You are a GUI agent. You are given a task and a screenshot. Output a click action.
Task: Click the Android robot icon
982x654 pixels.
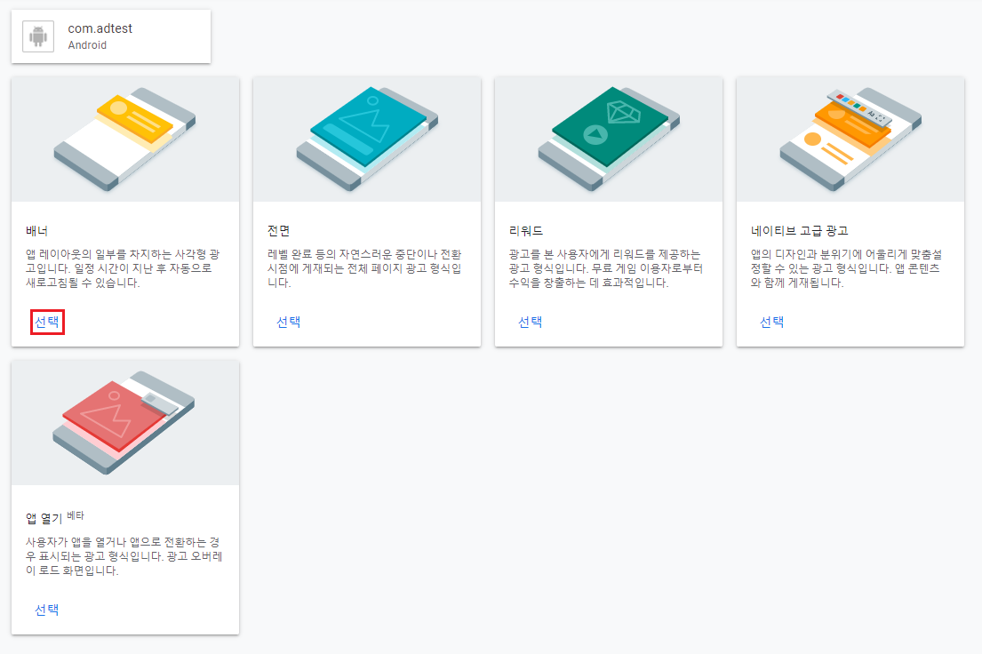(37, 36)
